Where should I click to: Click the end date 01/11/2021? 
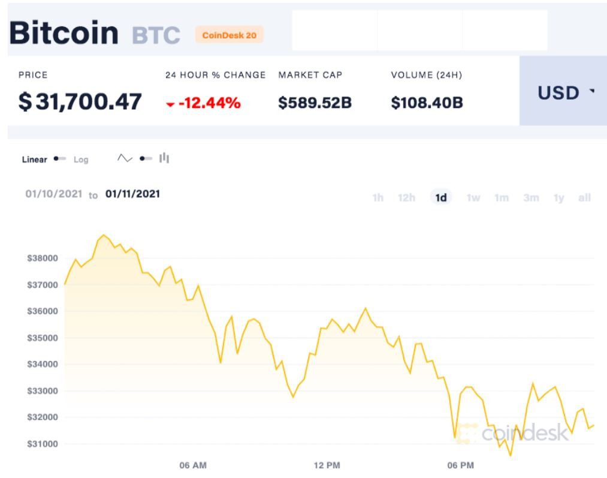(132, 194)
